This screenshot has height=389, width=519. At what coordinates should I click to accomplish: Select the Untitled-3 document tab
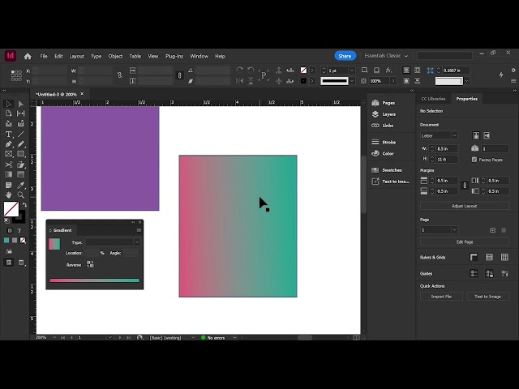(x=56, y=94)
